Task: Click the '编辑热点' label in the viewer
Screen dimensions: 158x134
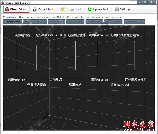Action: pos(75,85)
